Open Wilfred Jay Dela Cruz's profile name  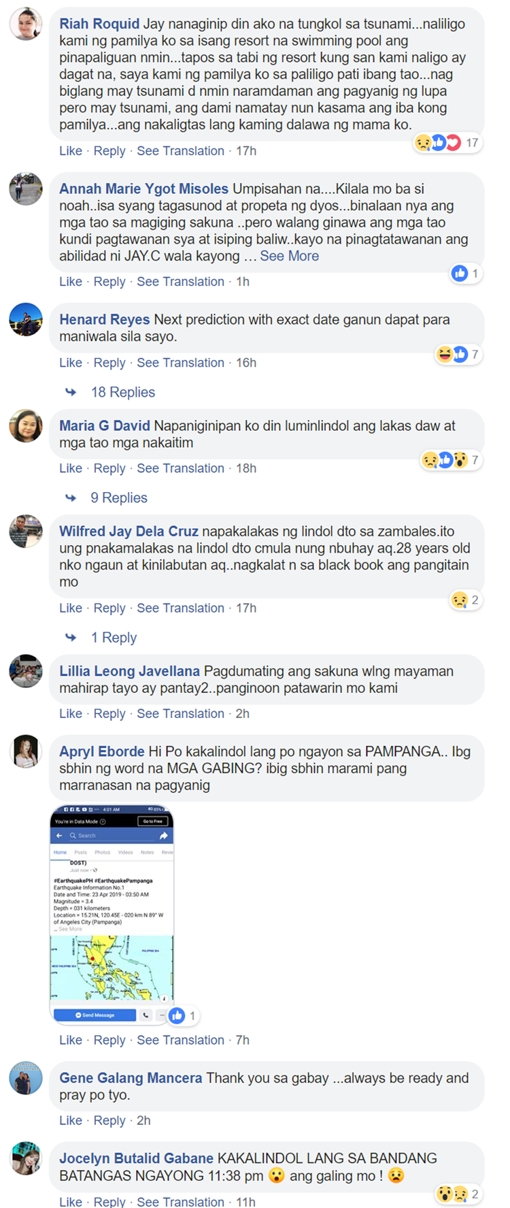[x=129, y=532]
